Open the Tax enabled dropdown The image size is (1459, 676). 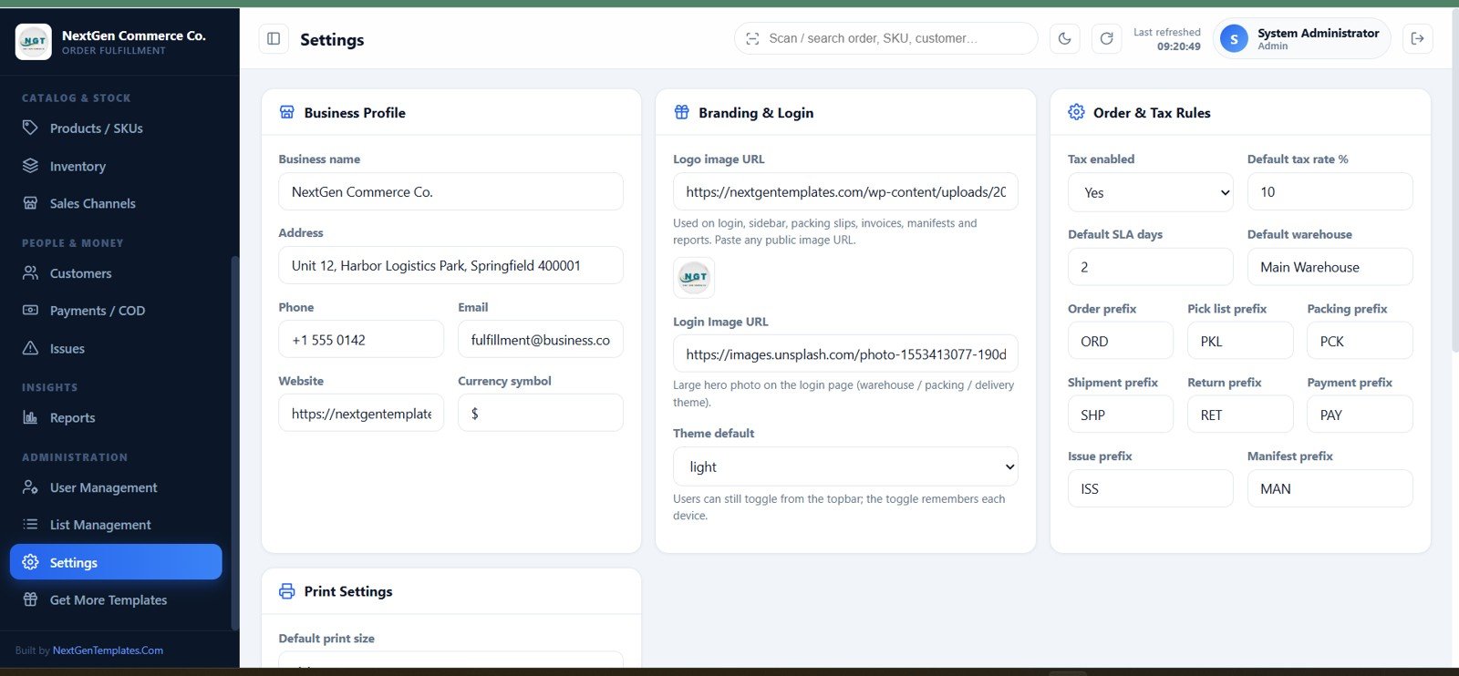click(x=1151, y=192)
